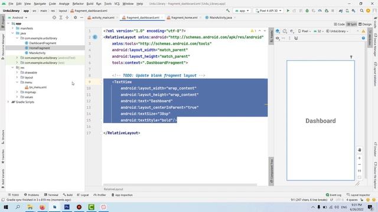Open the API 32 version dropdown
378x212 pixels.
pyautogui.click(x=319, y=31)
